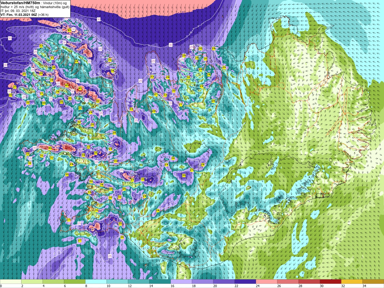Screen dimensions: 384x288
Task: Click the yellow gust label '42'
Action: [98, 101]
